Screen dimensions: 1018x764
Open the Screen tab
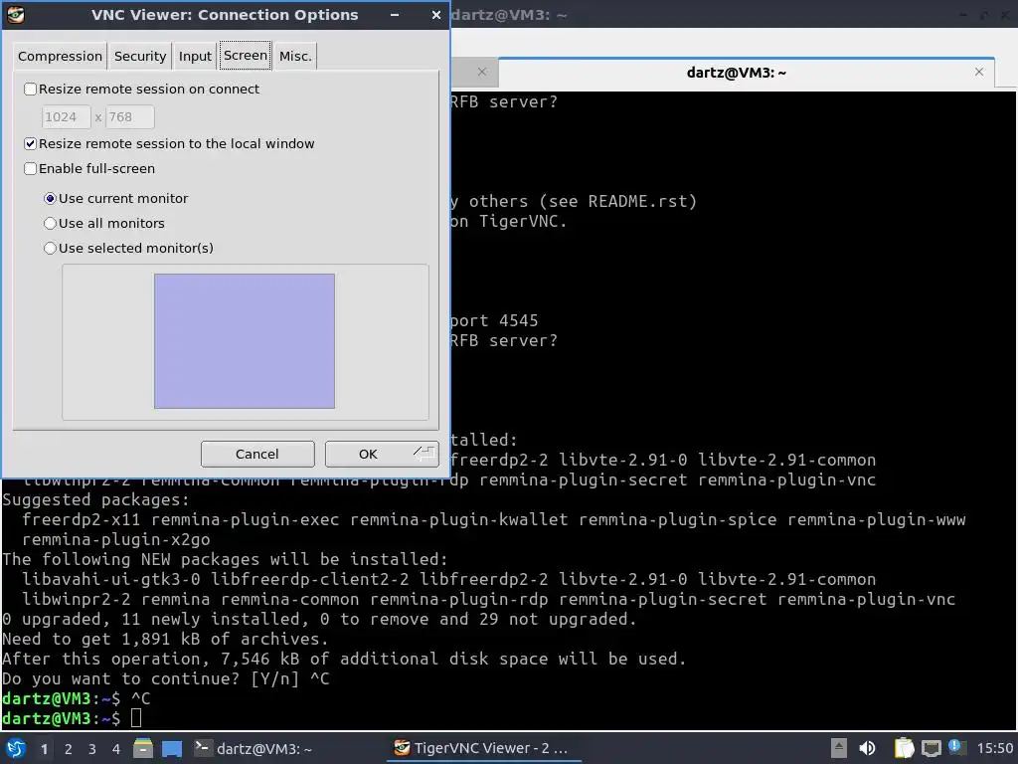246,55
